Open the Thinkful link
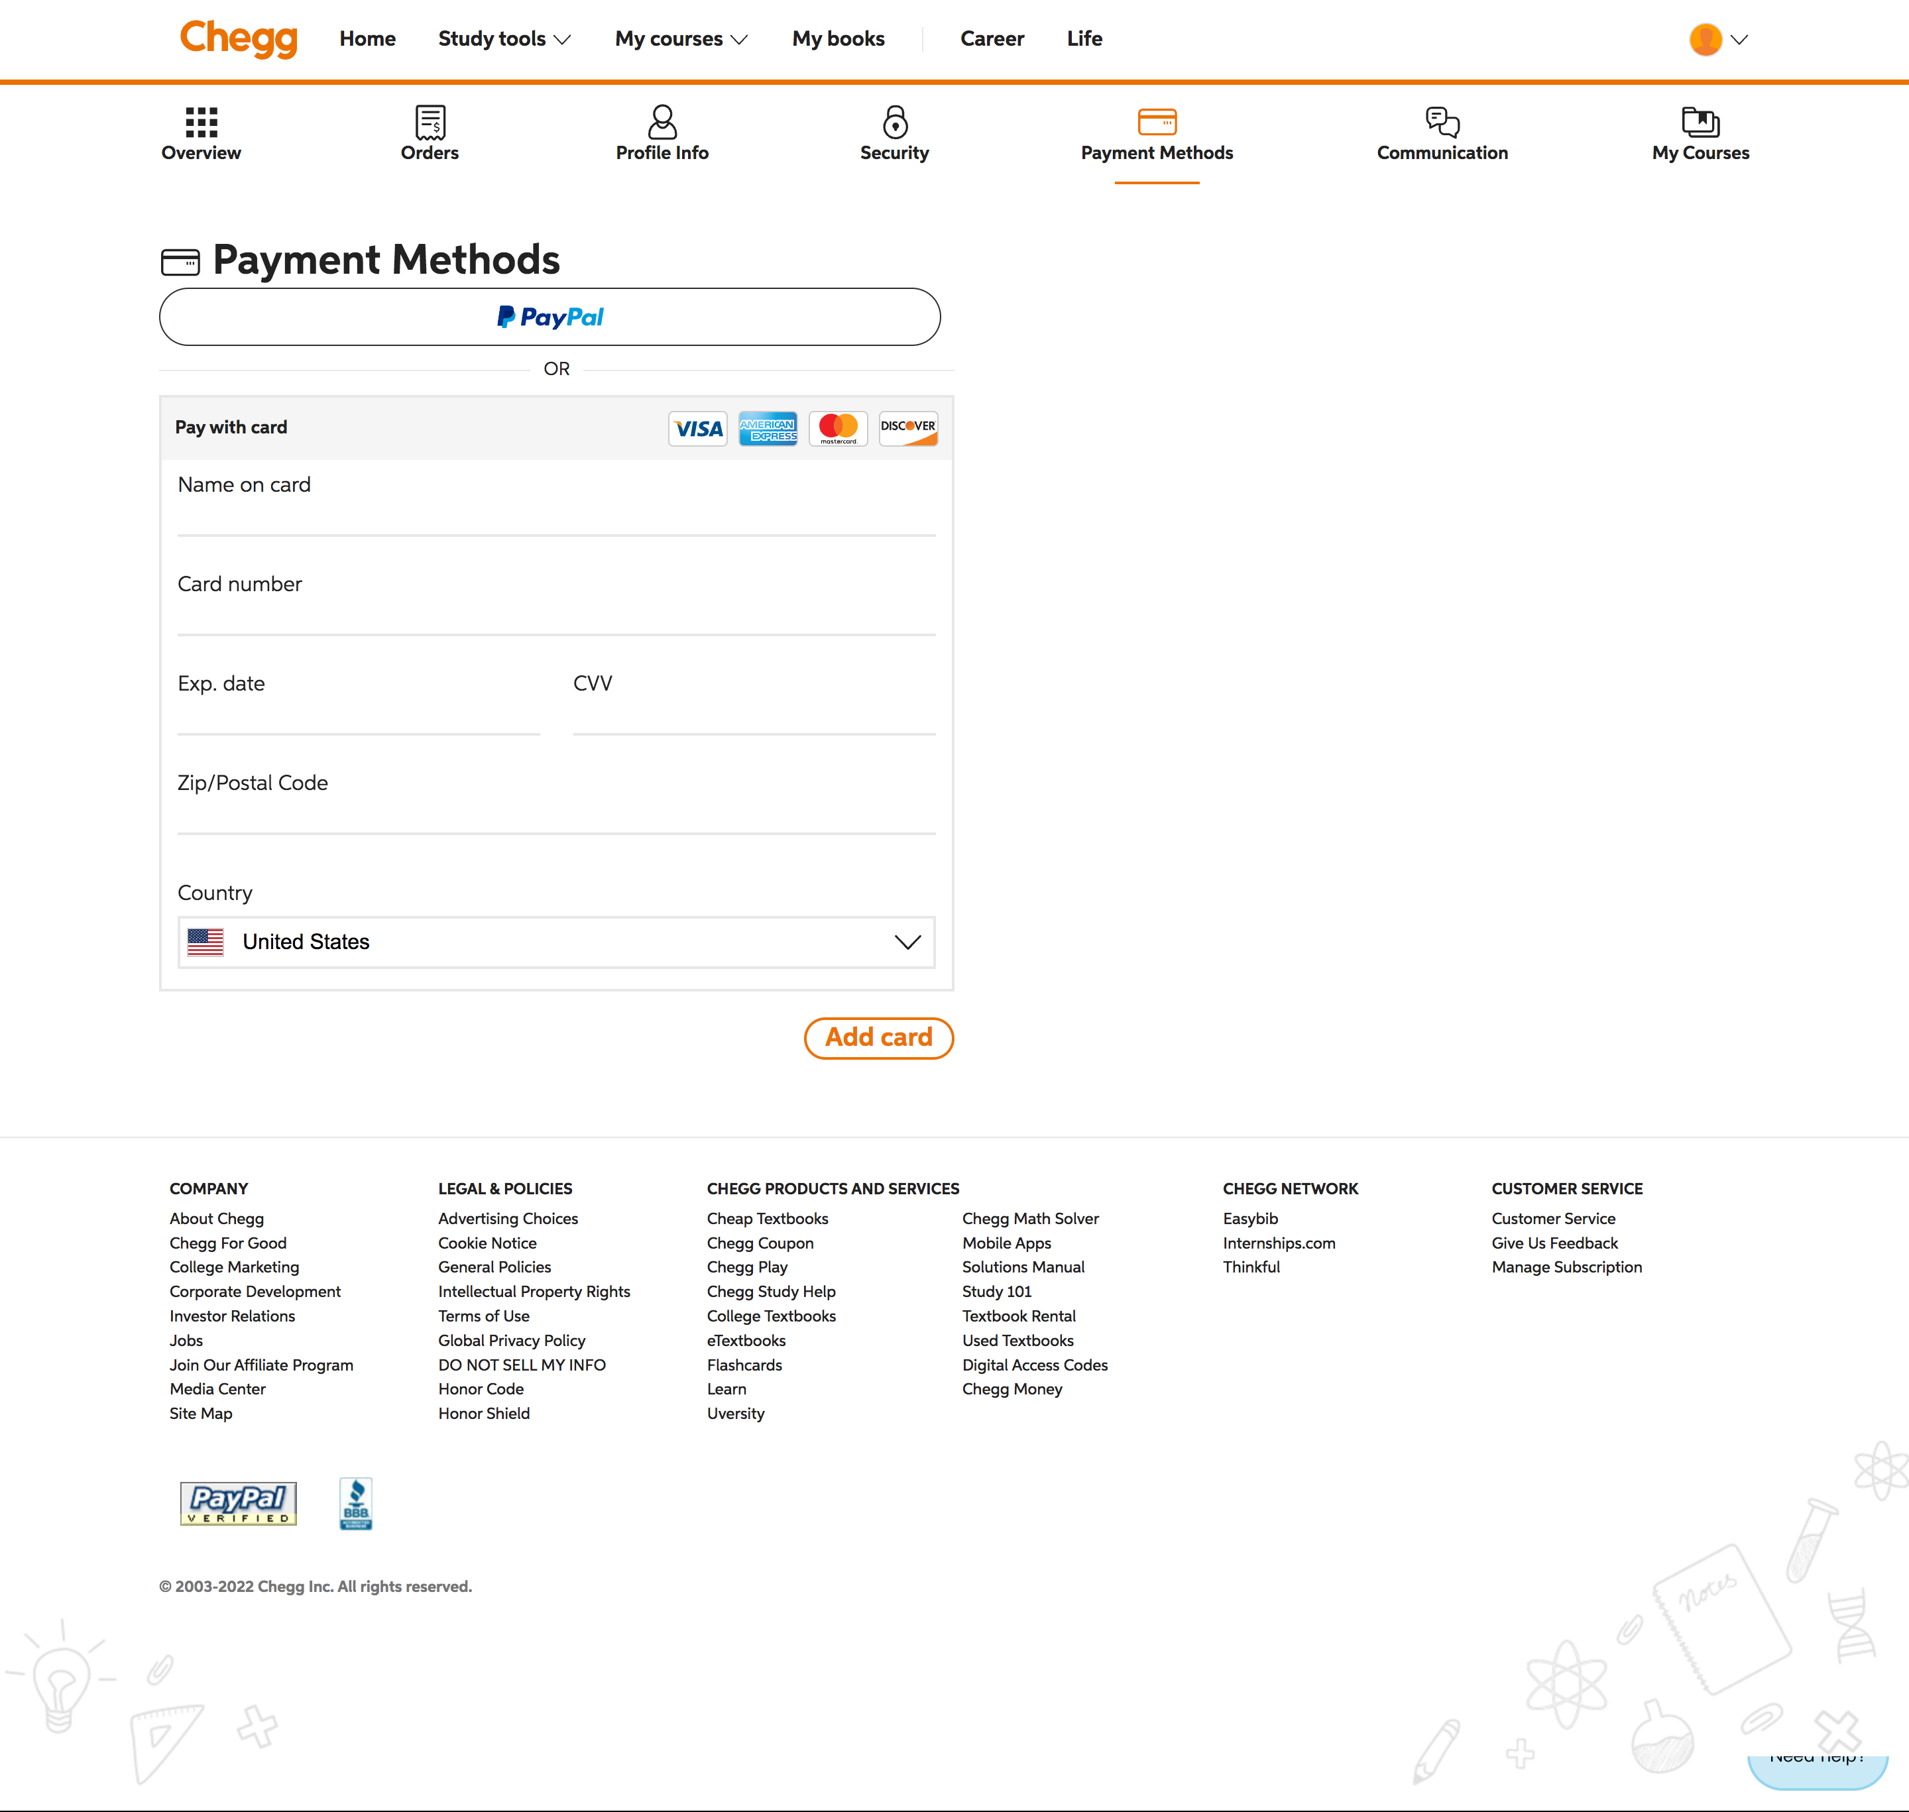1909x1812 pixels. click(x=1251, y=1267)
